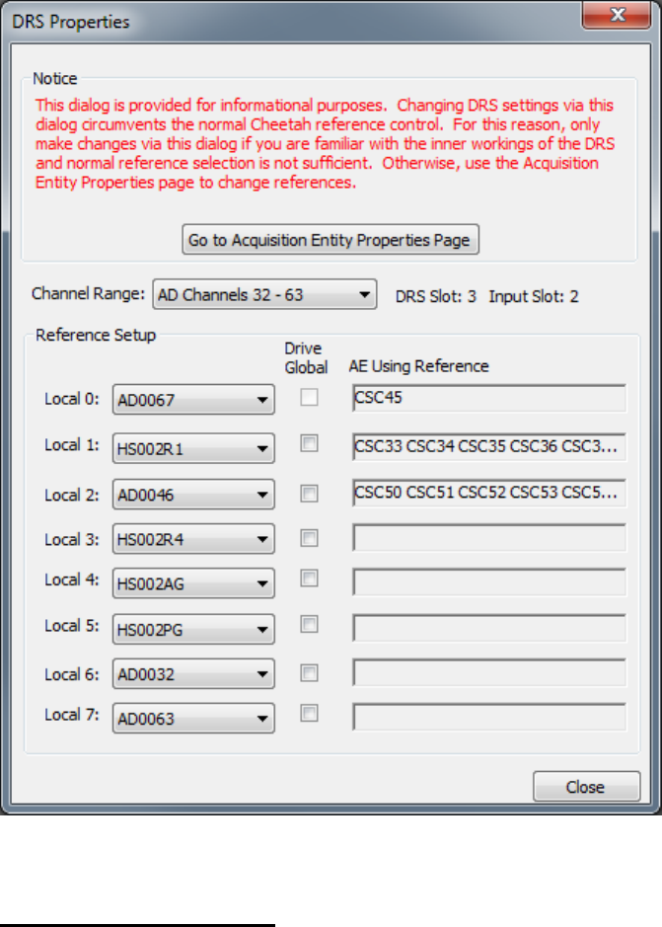
Task: Click the 'Local 7:' label
Action: 71,715
